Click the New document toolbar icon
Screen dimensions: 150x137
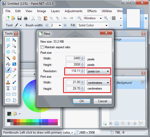[x=8, y=18]
